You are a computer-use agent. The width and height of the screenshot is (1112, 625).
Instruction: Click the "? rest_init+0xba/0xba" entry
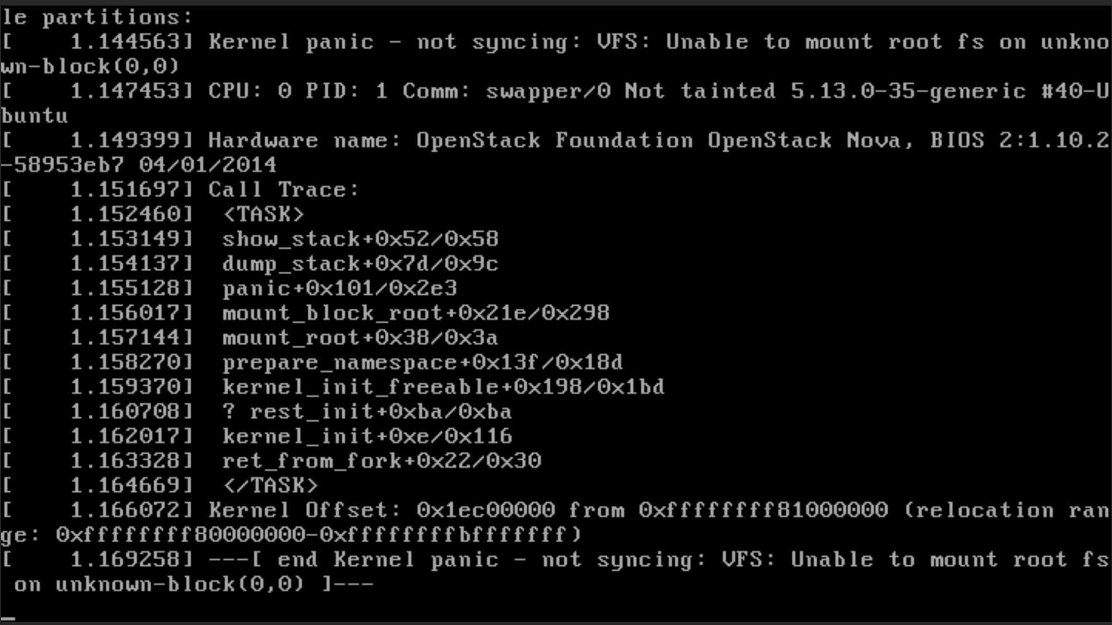coord(367,412)
